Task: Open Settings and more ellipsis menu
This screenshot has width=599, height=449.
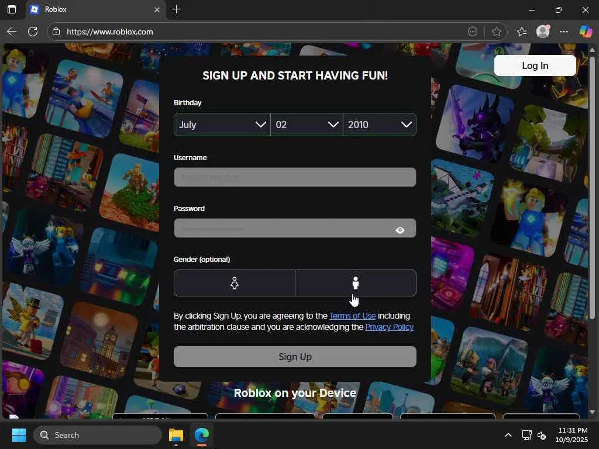Action: [564, 32]
